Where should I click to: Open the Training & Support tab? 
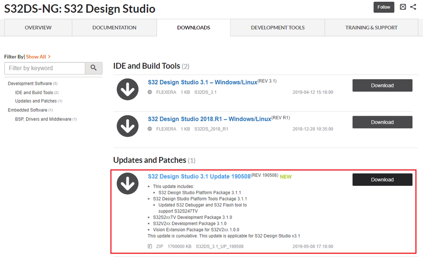point(371,28)
